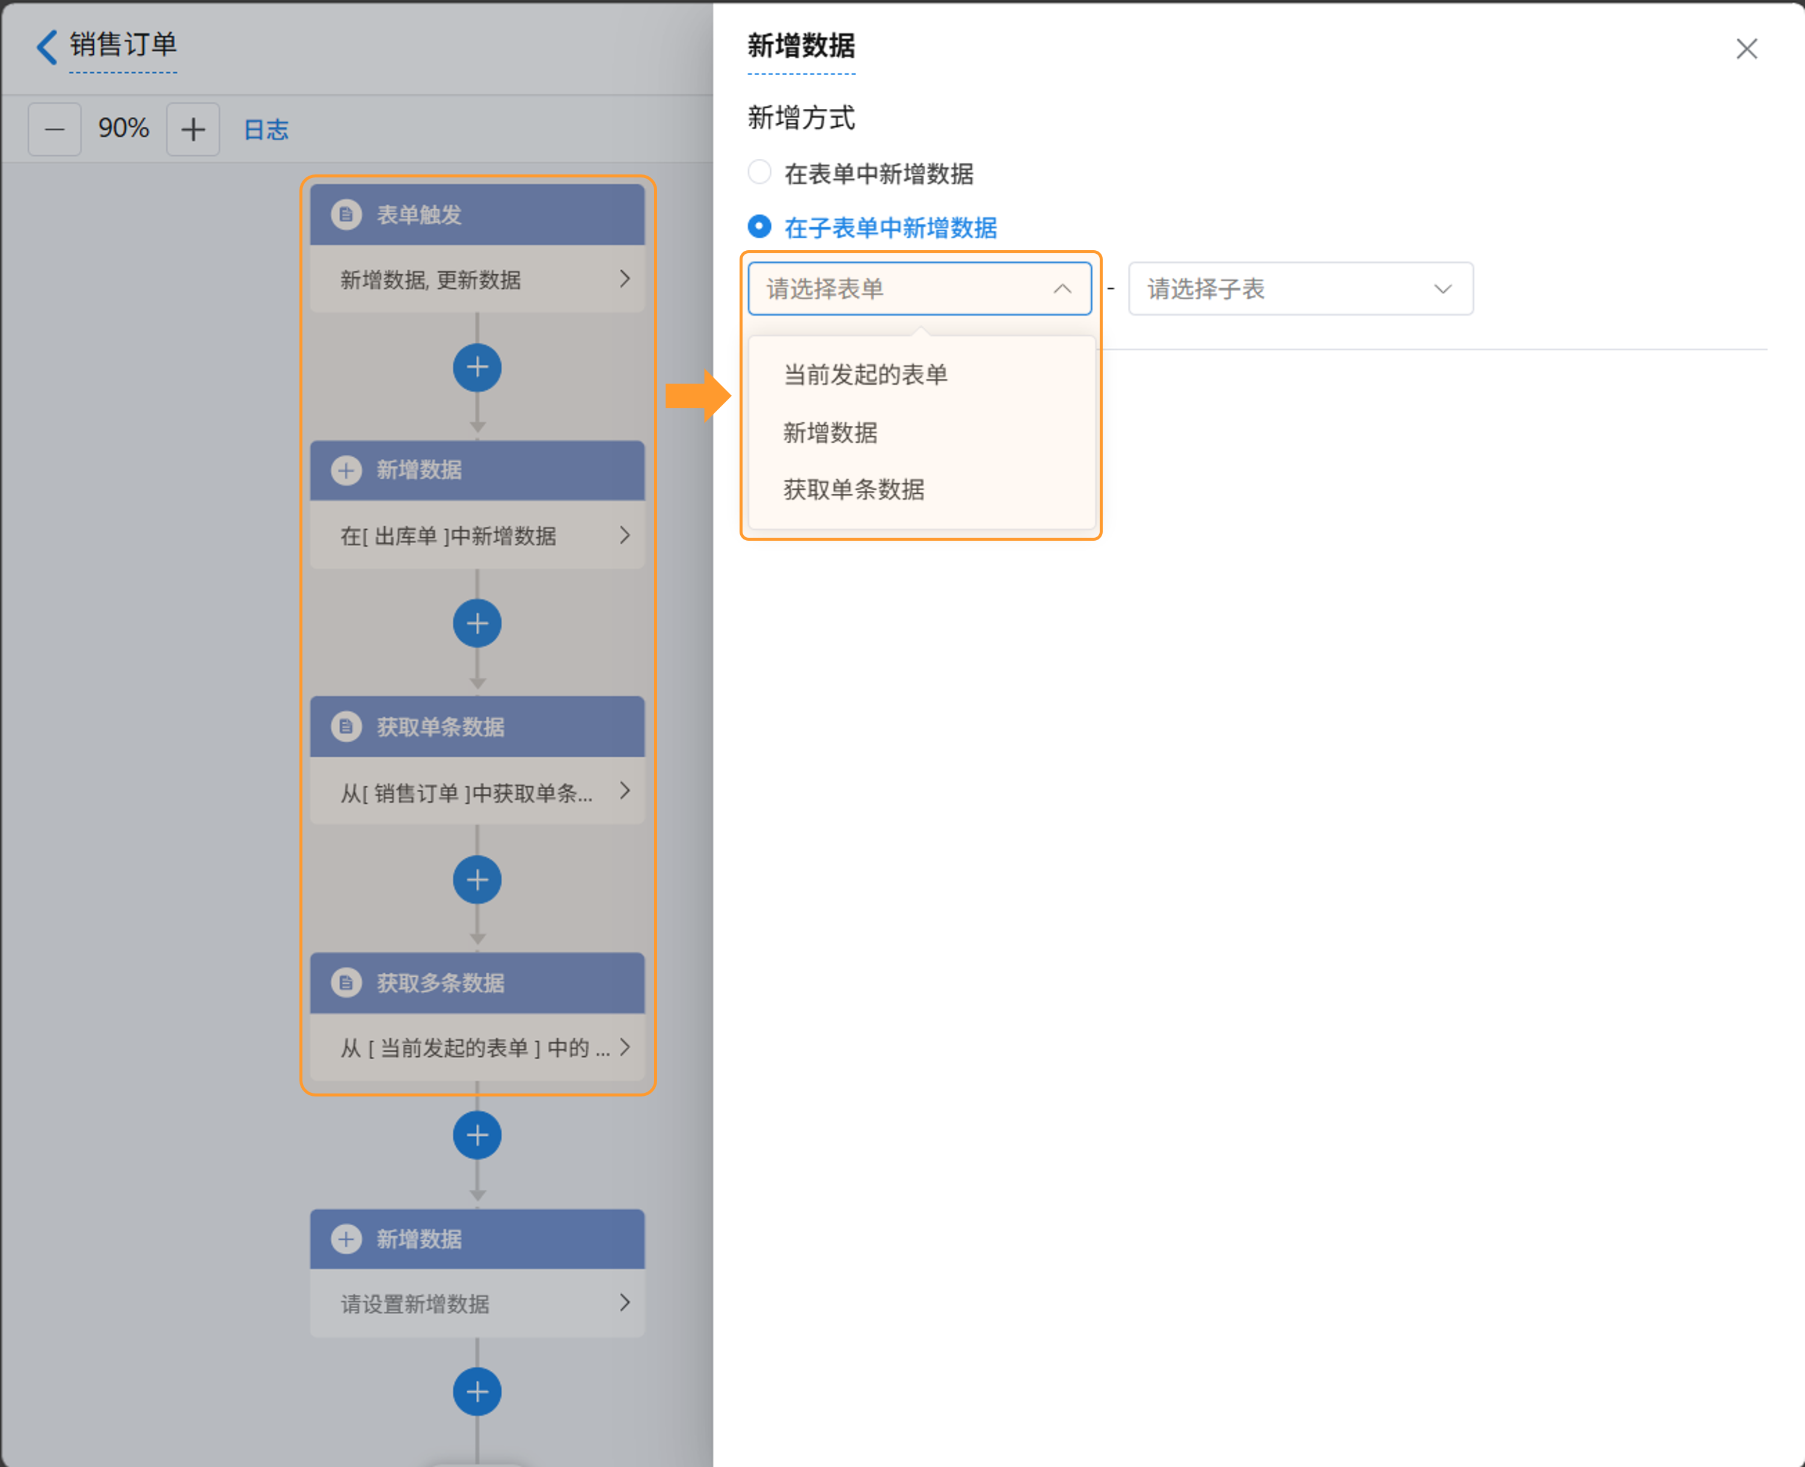Select the 在子表单中新增数据 radio option

point(759,227)
